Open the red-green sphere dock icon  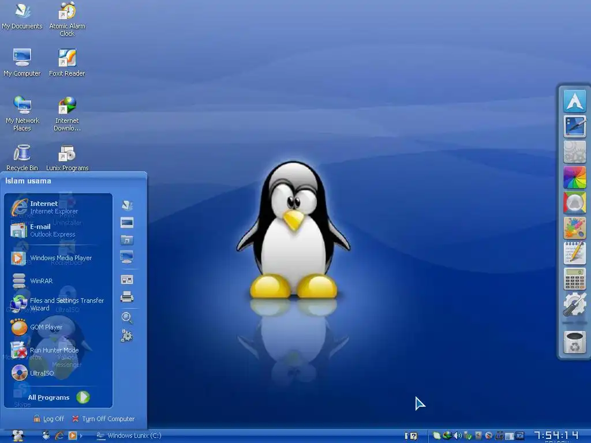[574, 202]
